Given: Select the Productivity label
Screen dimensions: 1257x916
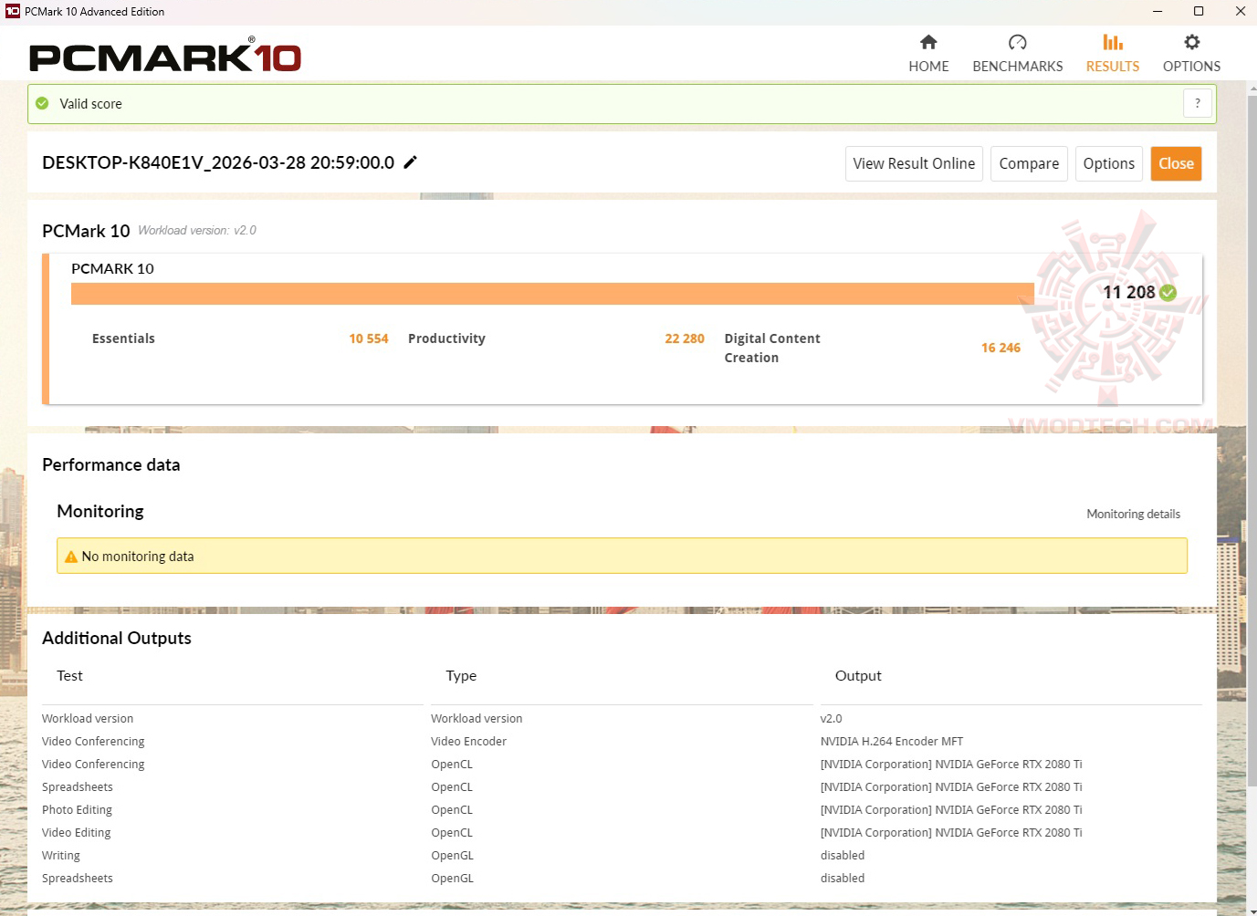Looking at the screenshot, I should 446,339.
